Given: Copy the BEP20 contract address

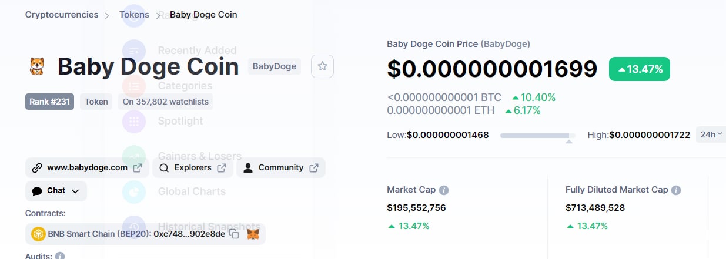Looking at the screenshot, I should click(234, 234).
